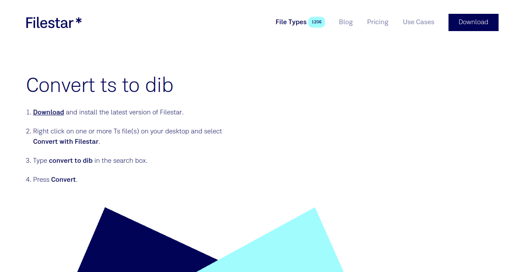The image size is (518, 272).
Task: Click the Download button in the header
Action: pos(473,22)
